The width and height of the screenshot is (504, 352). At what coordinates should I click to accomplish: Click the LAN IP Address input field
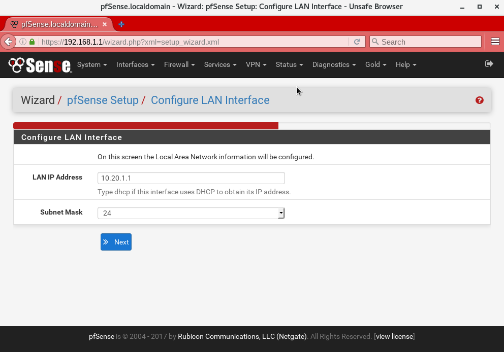191,178
